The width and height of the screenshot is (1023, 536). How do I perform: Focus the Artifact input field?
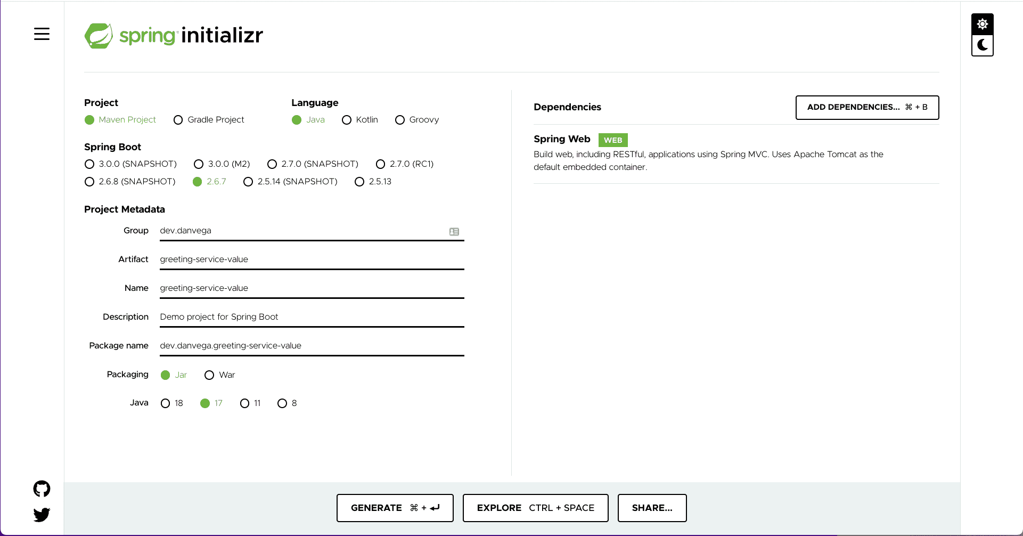(312, 259)
